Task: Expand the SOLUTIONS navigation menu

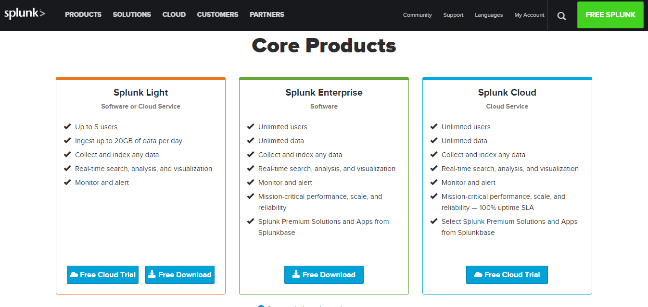Action: click(x=132, y=14)
